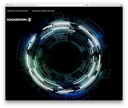Viewport: 128px width, 108px height.
Task: Reload the page using the refresh icon
Action: coord(83,5)
